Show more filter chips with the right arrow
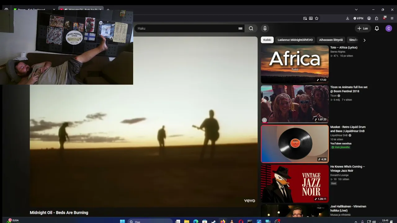397x223 pixels. click(x=364, y=40)
